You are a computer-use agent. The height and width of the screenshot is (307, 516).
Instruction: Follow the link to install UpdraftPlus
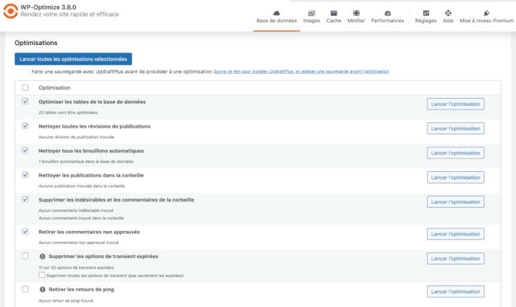point(301,71)
